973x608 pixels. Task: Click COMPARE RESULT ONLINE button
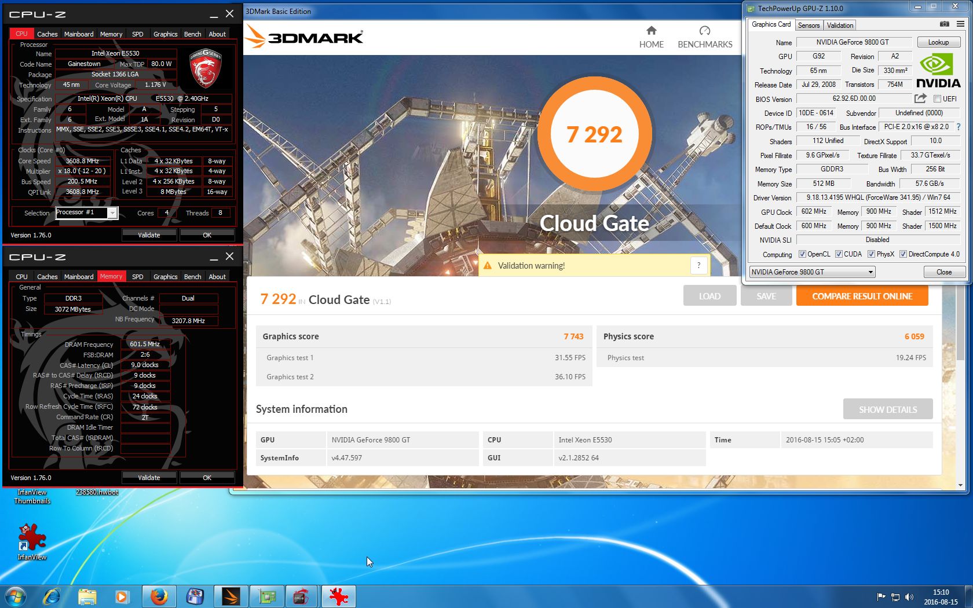(862, 296)
